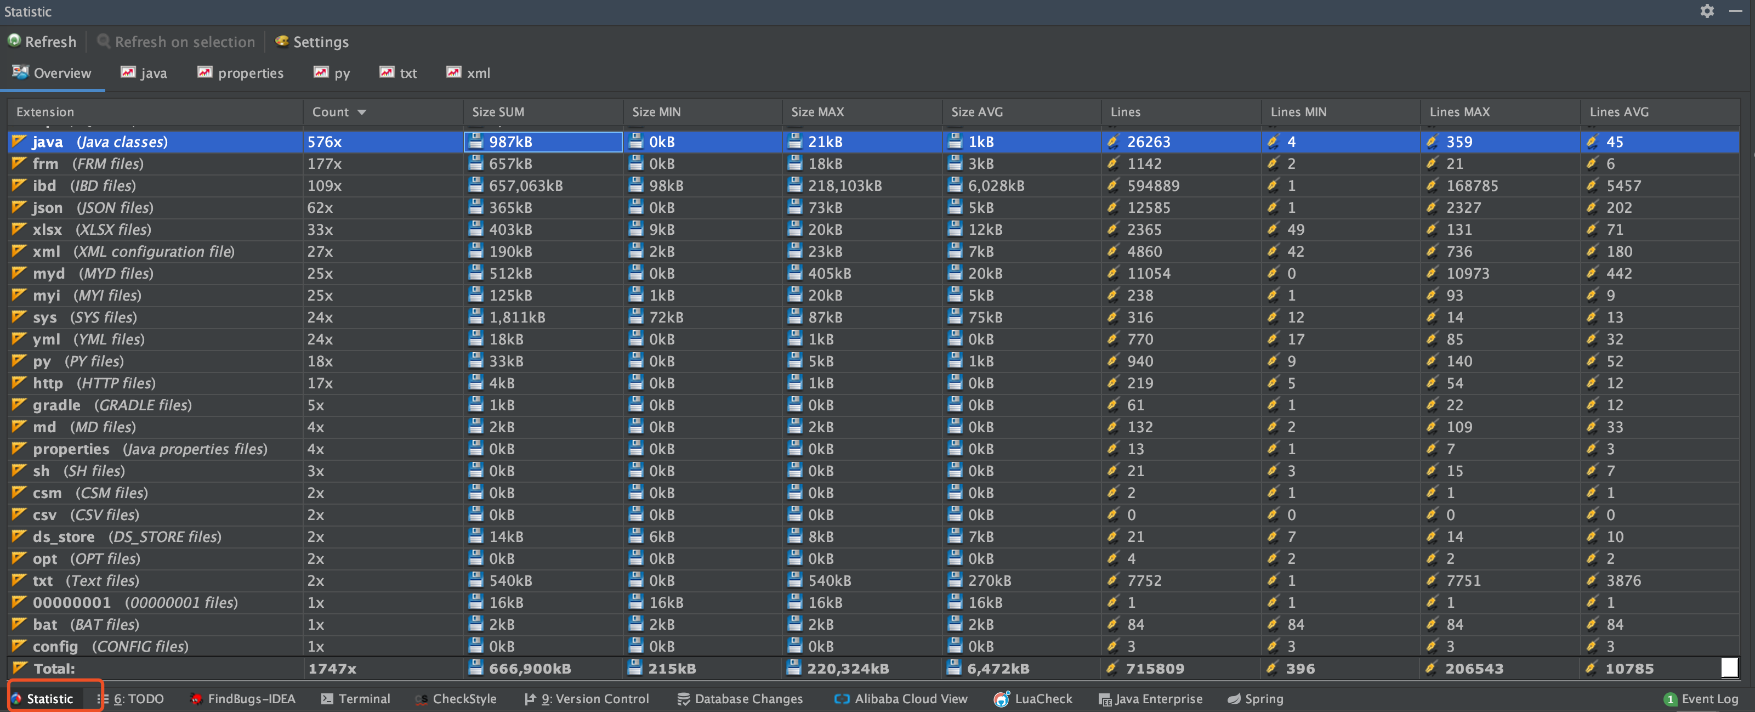
Task: Open the Alibaba Cloud View panel
Action: 901,698
